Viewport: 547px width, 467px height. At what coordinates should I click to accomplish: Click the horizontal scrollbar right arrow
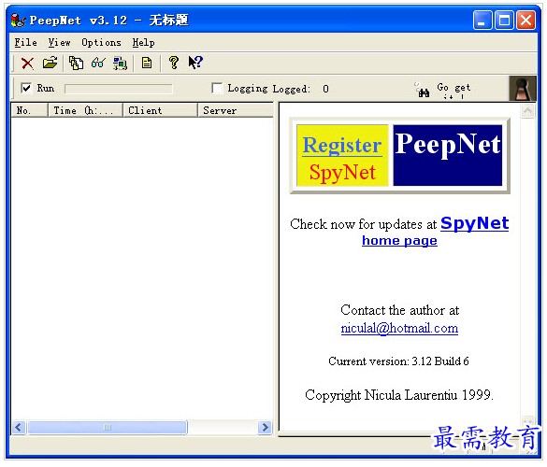pos(265,427)
